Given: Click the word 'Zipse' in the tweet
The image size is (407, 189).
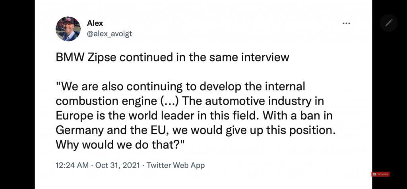Looking at the screenshot, I should (x=102, y=57).
